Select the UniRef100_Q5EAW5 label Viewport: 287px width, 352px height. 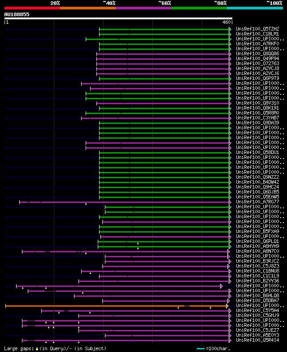(x=257, y=197)
